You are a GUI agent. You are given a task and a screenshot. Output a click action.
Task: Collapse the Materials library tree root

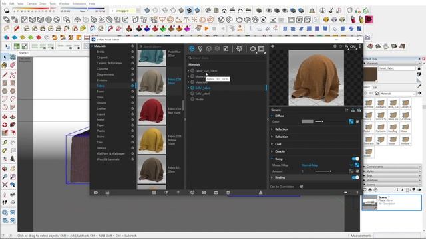coord(92,46)
